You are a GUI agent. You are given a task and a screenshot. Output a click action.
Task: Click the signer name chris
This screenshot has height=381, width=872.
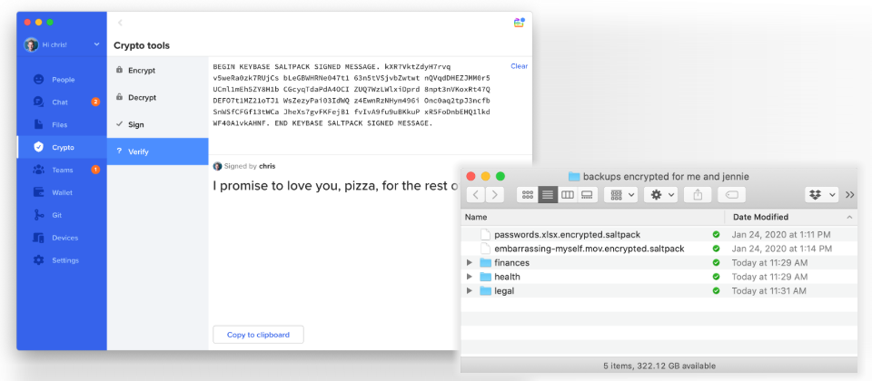[x=267, y=166]
